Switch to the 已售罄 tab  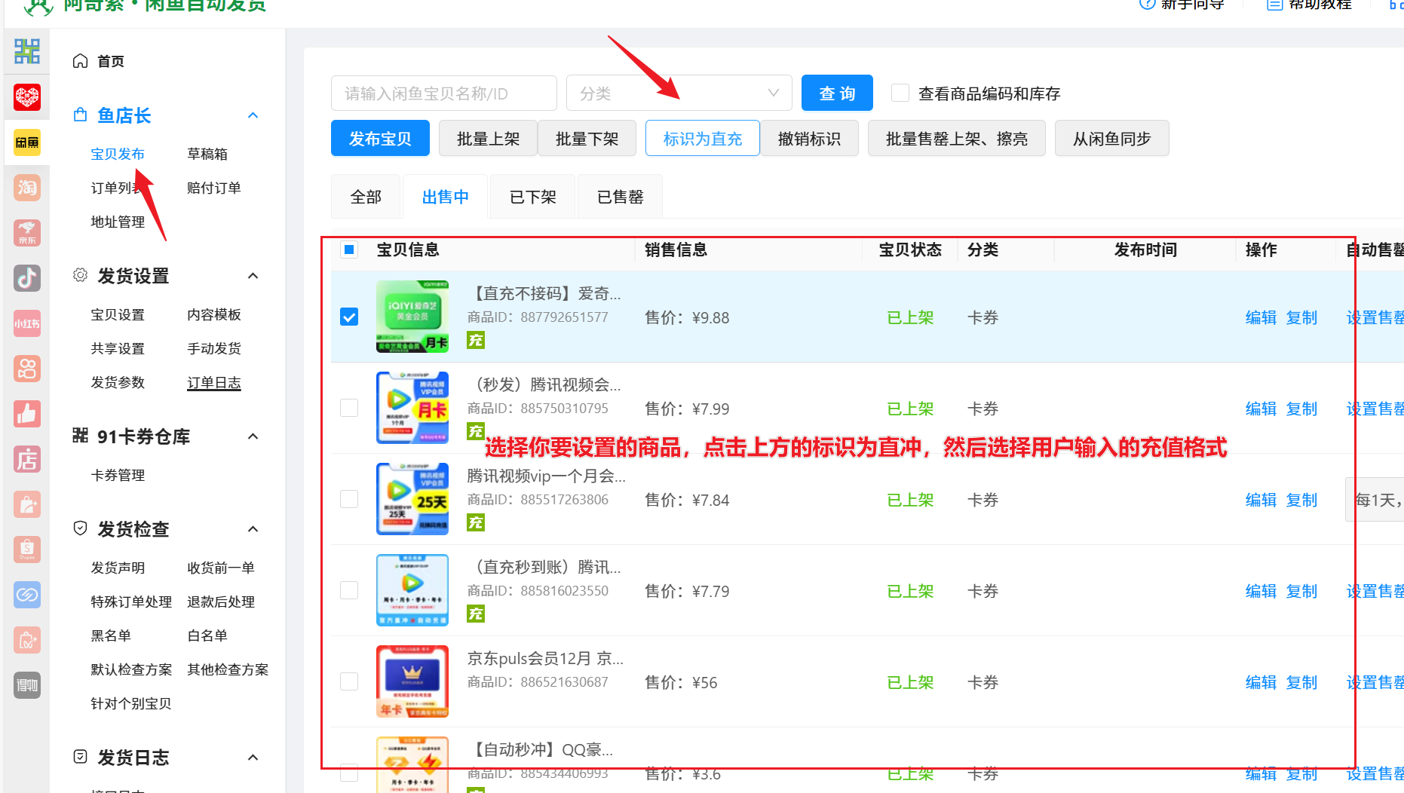click(x=620, y=197)
